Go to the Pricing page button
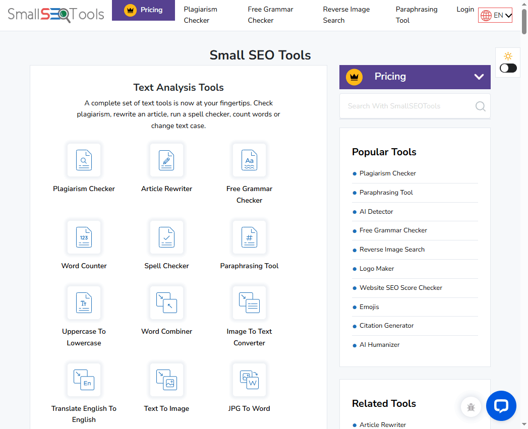The height and width of the screenshot is (429, 528). pos(143,10)
